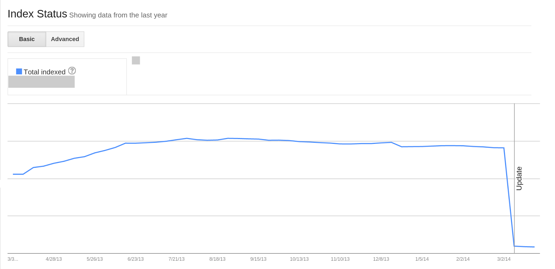Switch to the Basic tab
555x269 pixels.
(x=27, y=39)
